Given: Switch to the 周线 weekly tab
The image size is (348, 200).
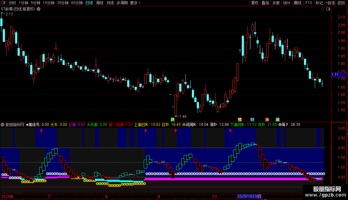Looking at the screenshot, I should 100,3.
